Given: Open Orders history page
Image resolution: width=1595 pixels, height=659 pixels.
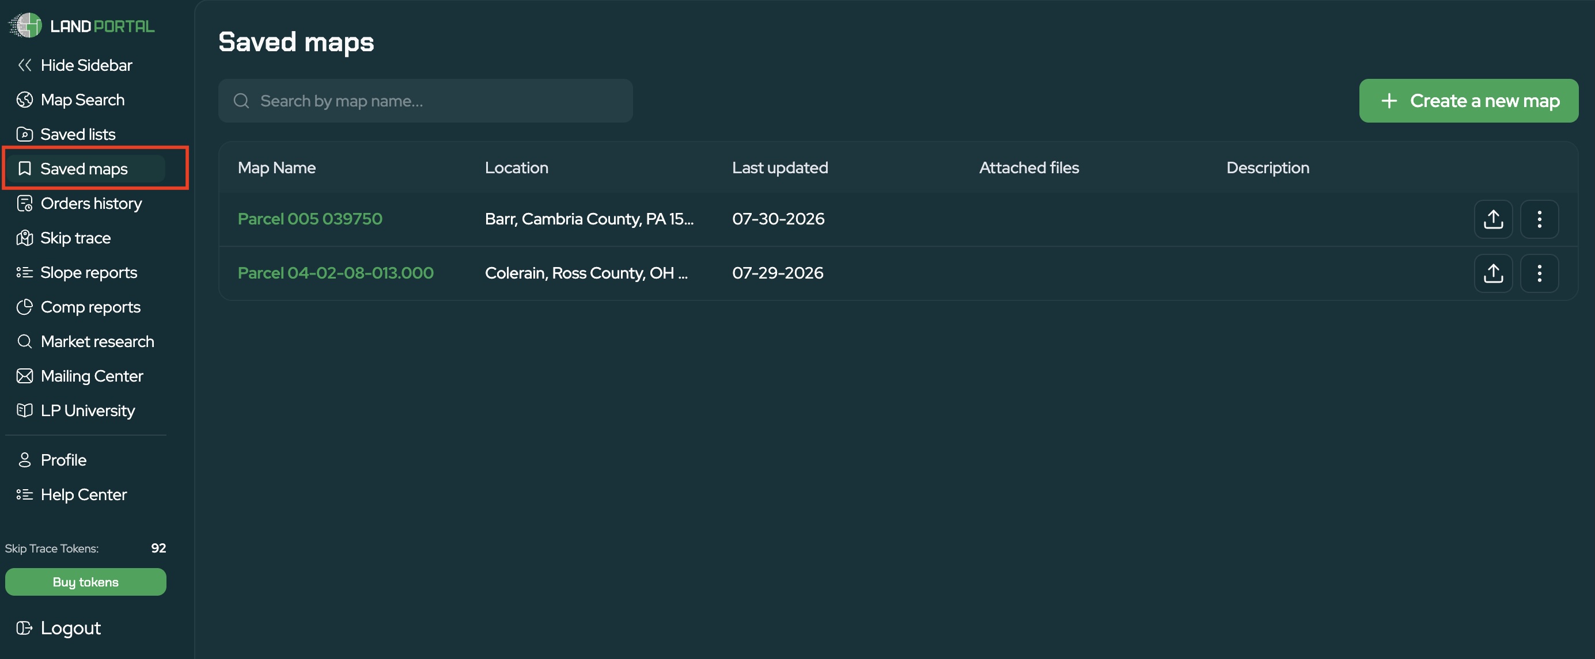Looking at the screenshot, I should (x=91, y=204).
